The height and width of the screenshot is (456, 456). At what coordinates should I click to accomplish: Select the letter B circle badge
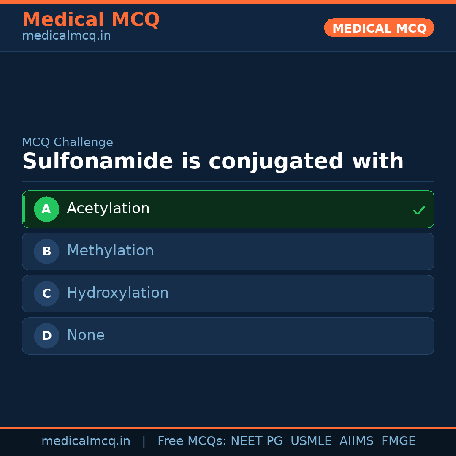coord(46,251)
